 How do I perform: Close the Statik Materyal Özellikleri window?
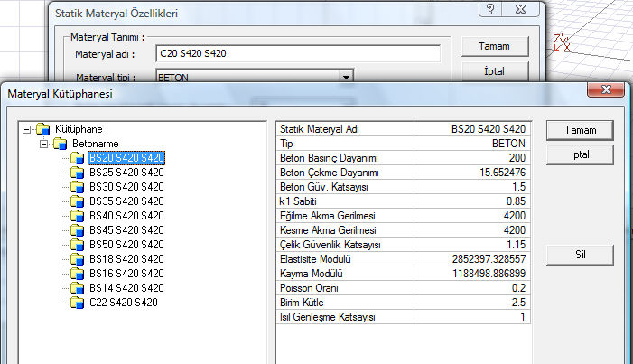[x=520, y=9]
